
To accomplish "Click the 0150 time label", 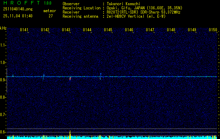I will pos(213,30).
